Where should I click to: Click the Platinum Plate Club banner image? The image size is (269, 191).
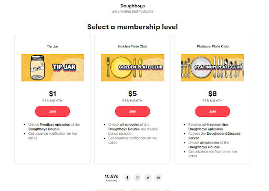tap(212, 68)
